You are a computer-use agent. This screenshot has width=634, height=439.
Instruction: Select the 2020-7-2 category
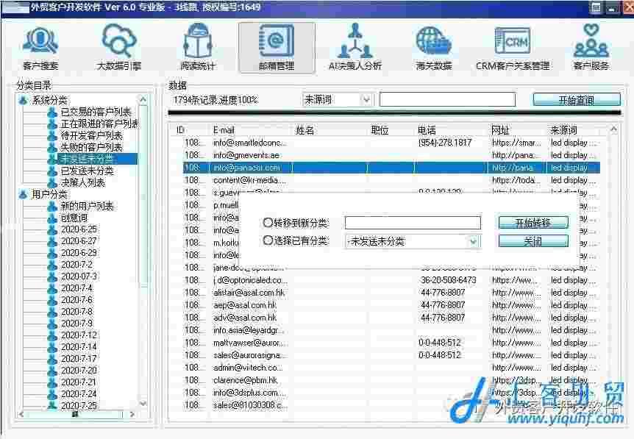point(76,265)
